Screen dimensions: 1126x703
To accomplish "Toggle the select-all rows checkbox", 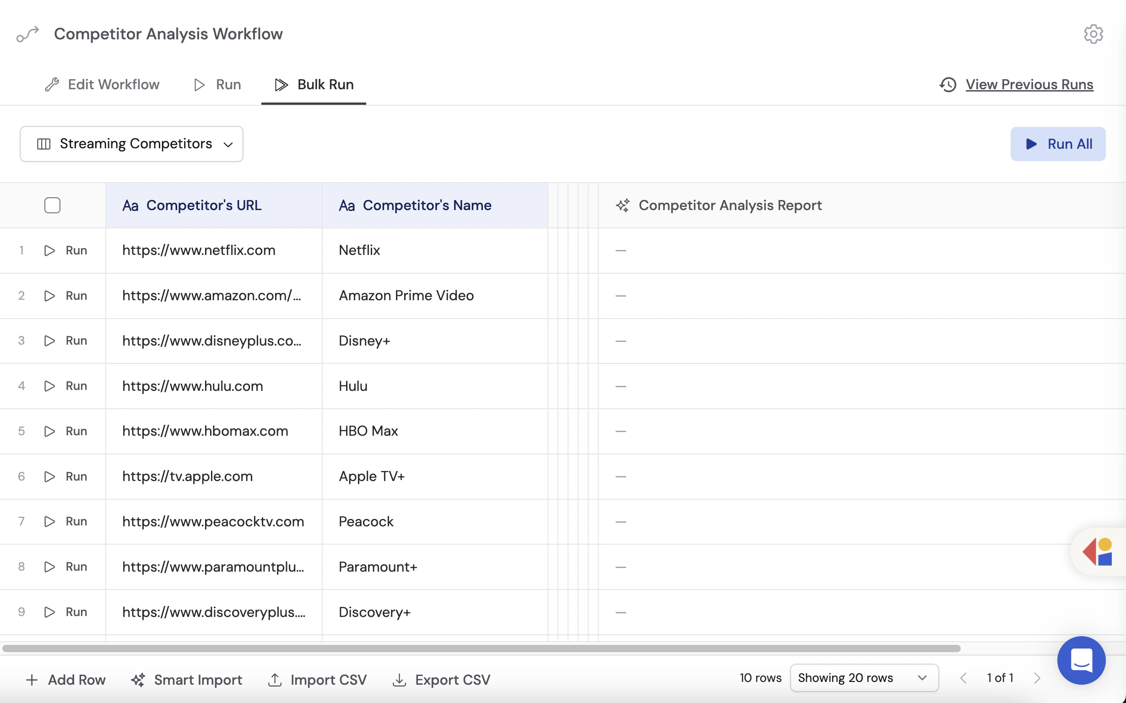I will (x=52, y=205).
